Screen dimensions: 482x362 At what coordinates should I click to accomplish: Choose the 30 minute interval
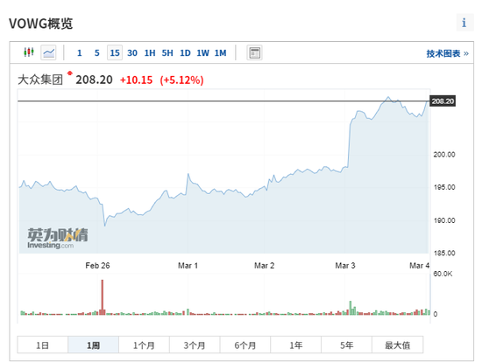132,53
